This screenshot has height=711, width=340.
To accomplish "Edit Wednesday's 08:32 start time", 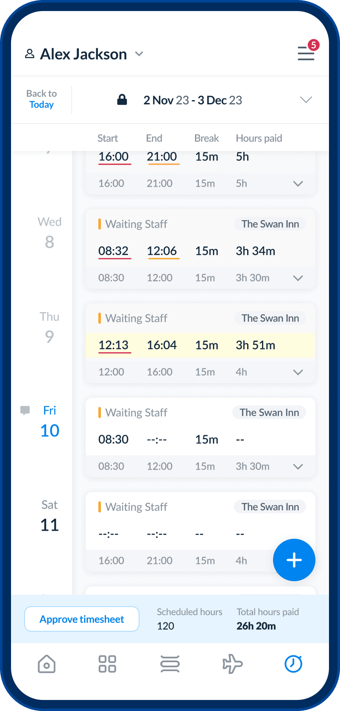I will click(114, 251).
